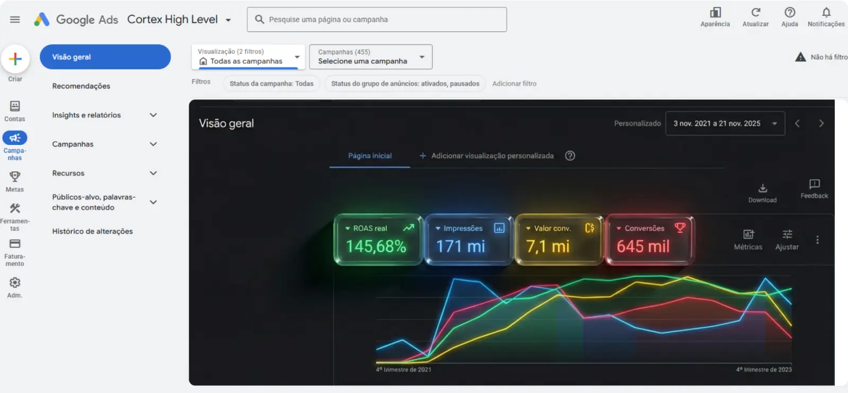Open the date range dropdown
Image resolution: width=848 pixels, height=393 pixels.
pyautogui.click(x=725, y=123)
